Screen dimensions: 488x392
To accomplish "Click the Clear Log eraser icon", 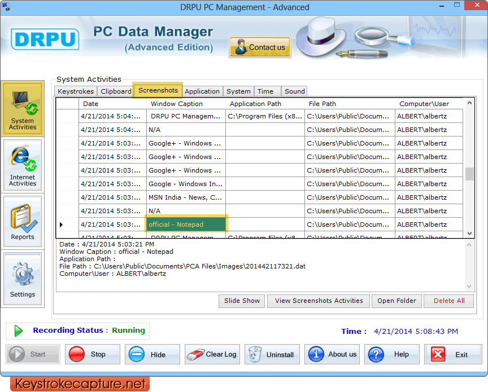I will point(195,354).
